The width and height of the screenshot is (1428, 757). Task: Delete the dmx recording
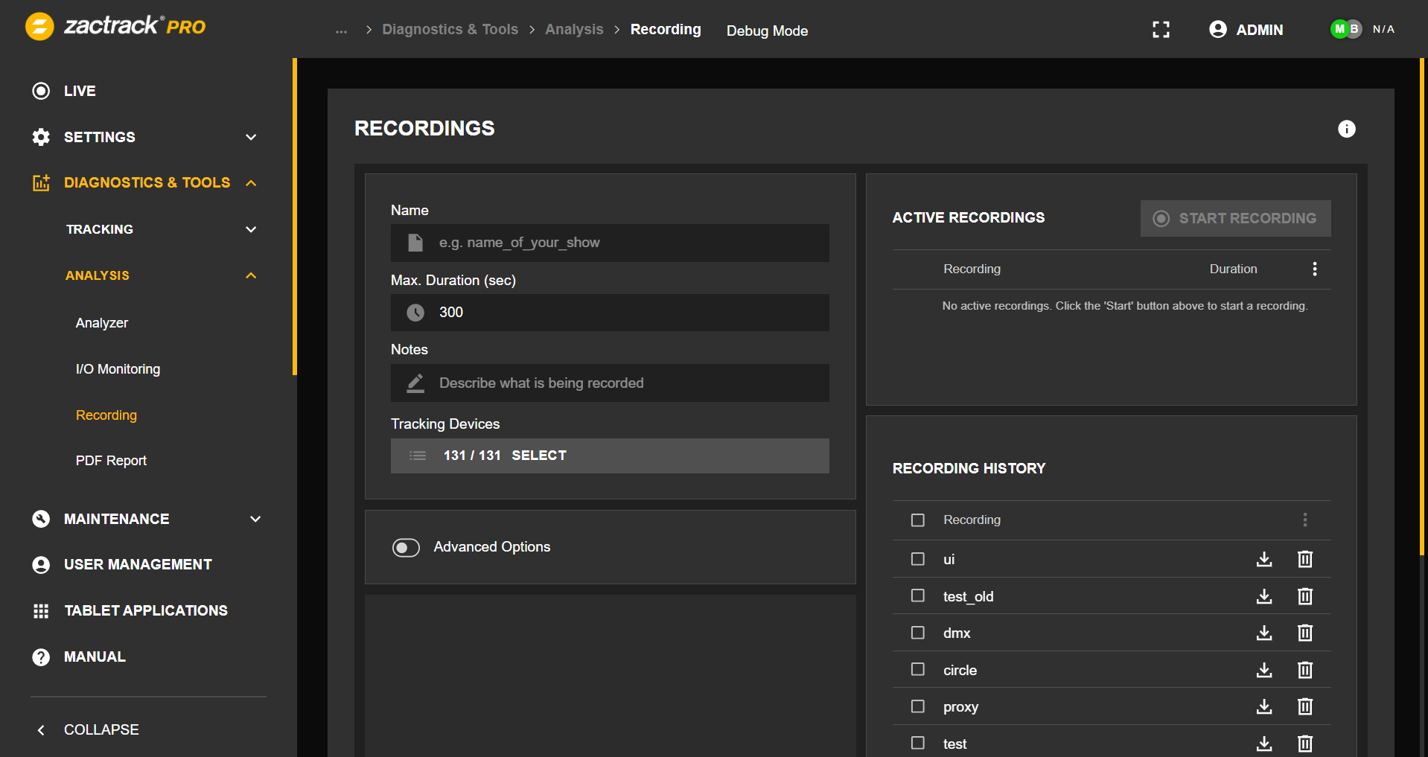click(1305, 633)
